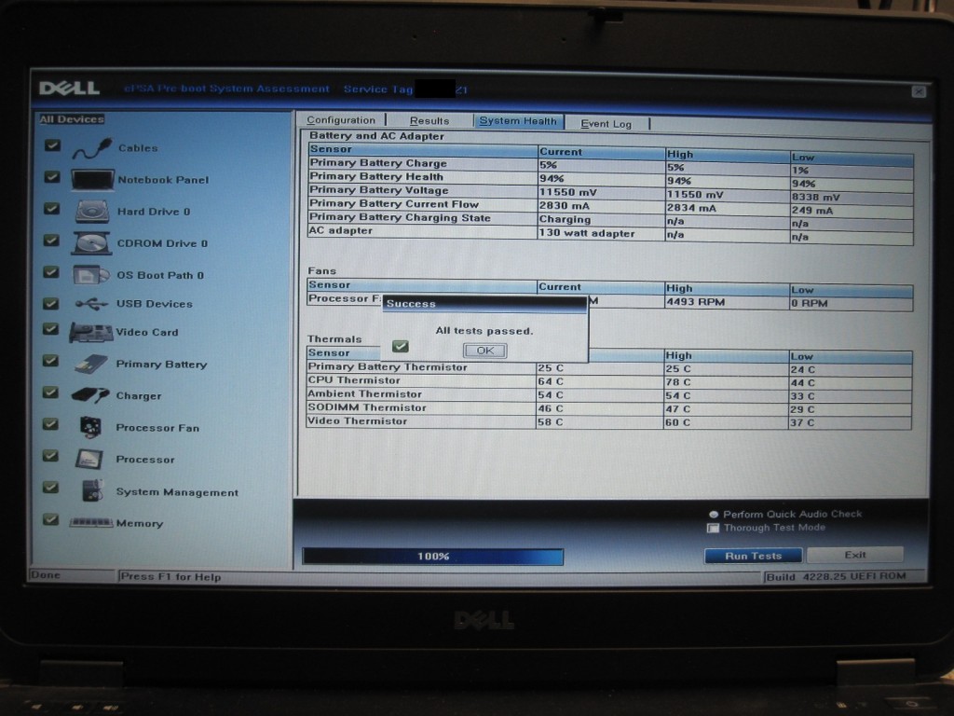954x716 pixels.
Task: Uncheck the Video Card checkbox
Action: [51, 329]
